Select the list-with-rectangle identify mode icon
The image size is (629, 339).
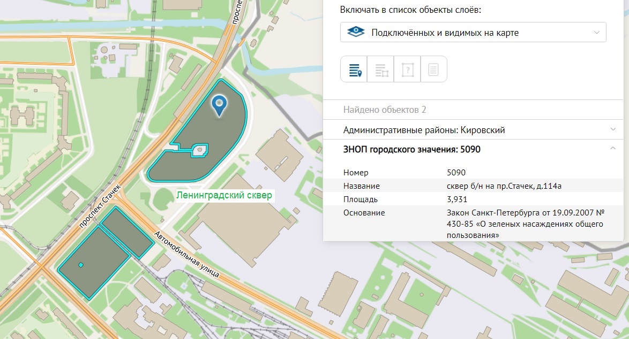[x=381, y=70]
